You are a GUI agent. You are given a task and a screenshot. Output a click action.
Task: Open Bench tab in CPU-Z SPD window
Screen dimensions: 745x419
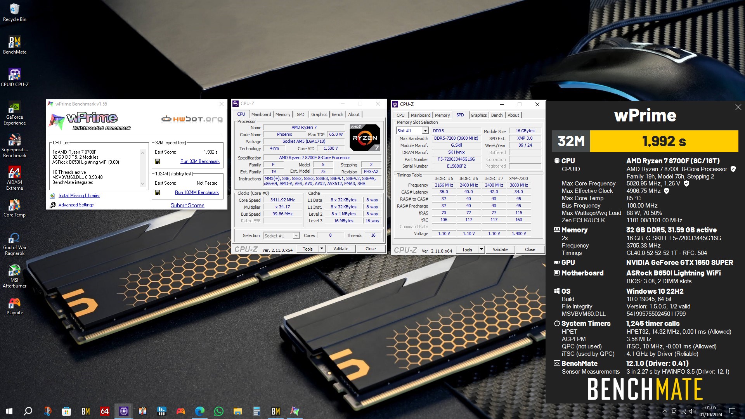497,115
